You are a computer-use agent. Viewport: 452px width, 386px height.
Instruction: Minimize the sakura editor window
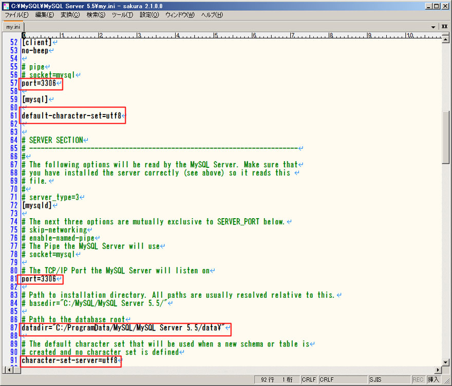click(429, 6)
